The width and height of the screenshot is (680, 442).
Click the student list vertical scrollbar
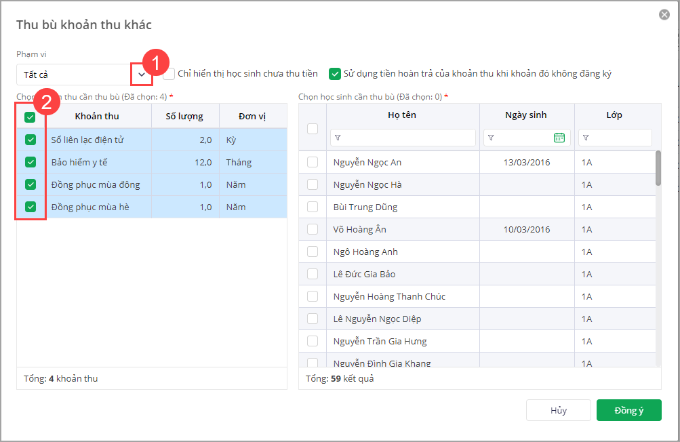point(658,168)
